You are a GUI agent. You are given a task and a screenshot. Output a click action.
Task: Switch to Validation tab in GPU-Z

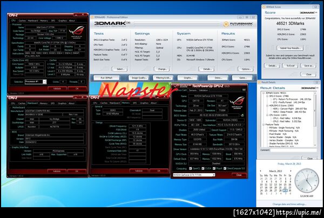coord(204,90)
